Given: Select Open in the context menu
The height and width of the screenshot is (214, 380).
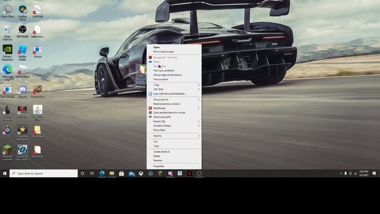Looking at the screenshot, I should [x=174, y=48].
